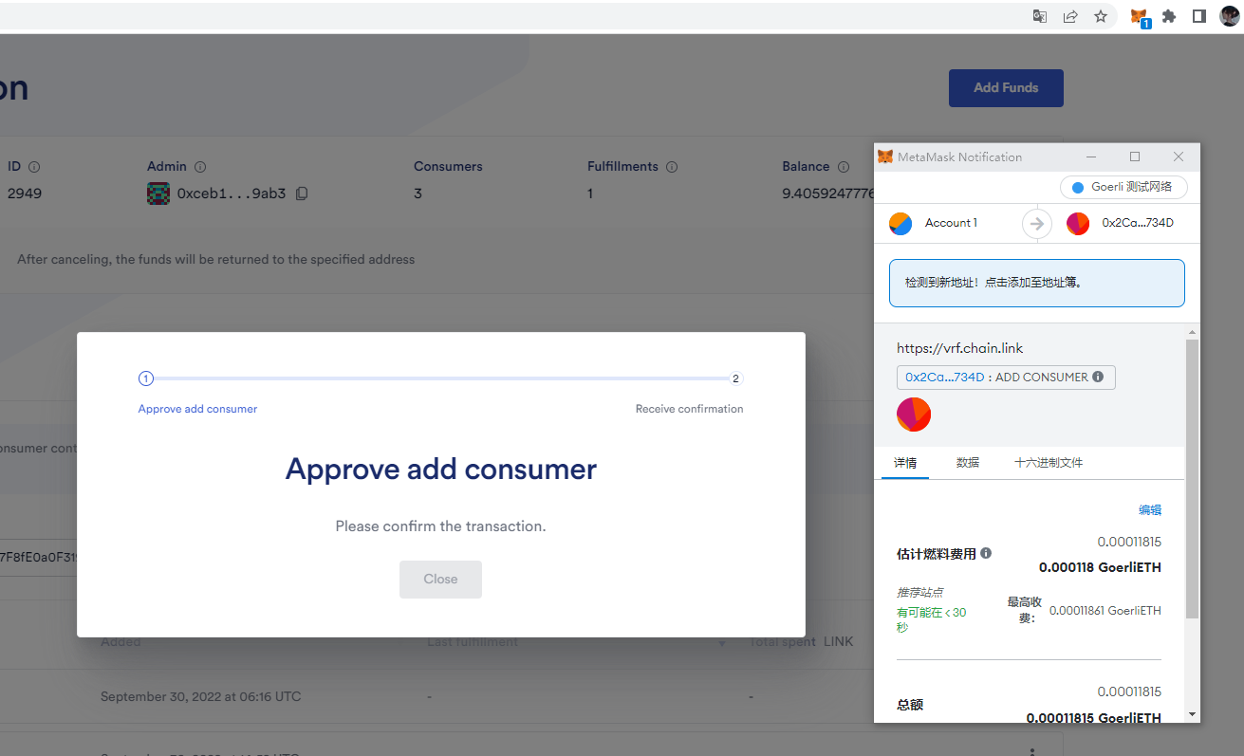
Task: Open the Goerli 测试网络 network selector
Action: coord(1123,187)
